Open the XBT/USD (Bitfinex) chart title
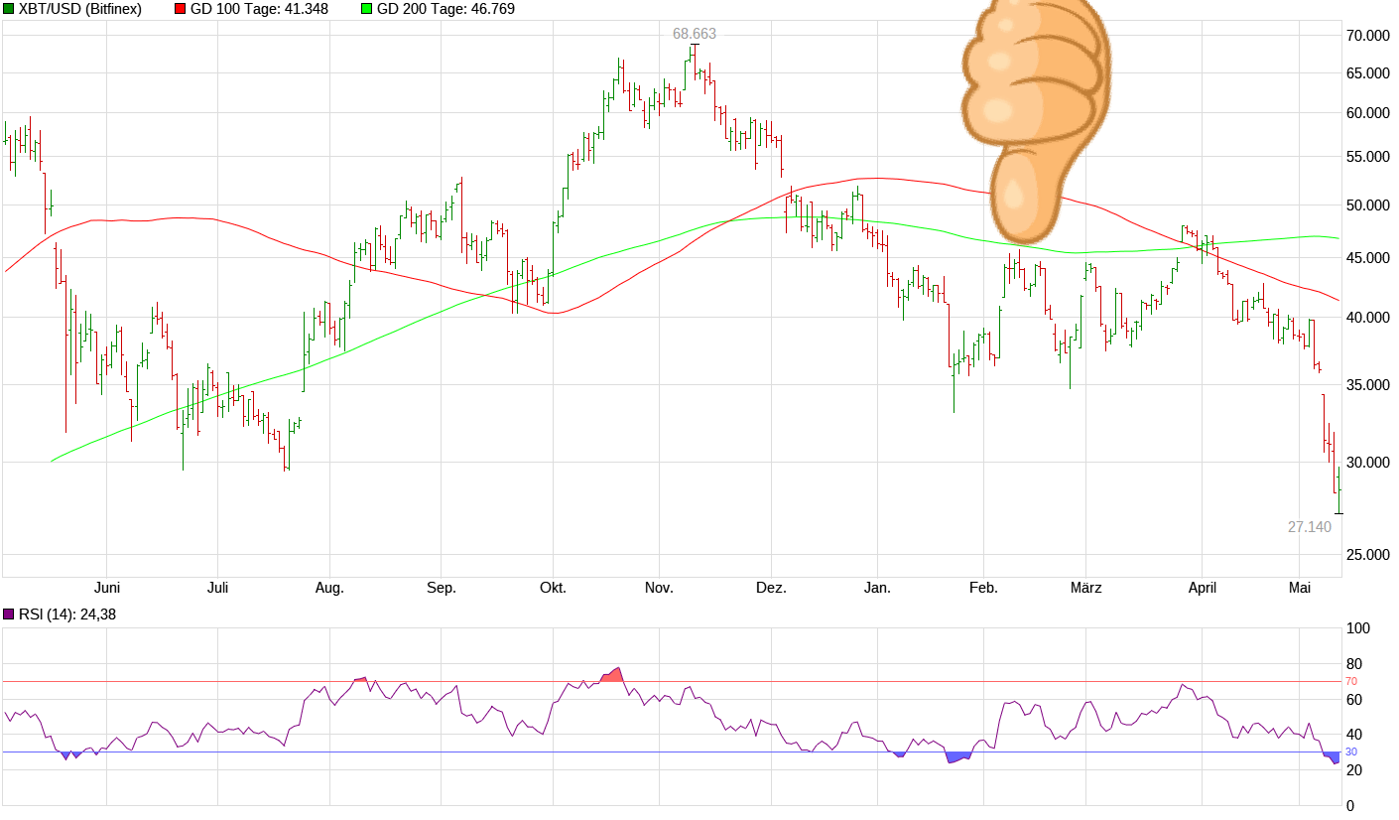 coord(79,10)
